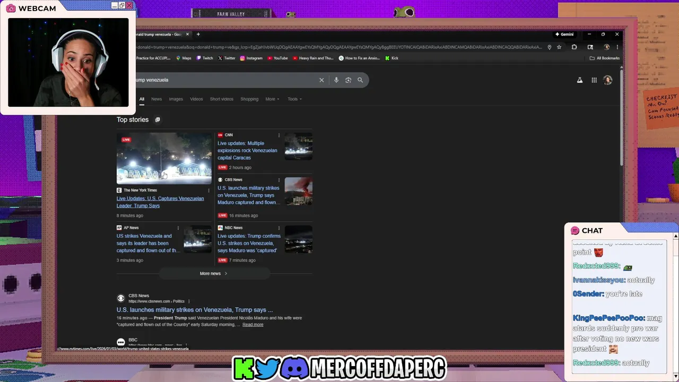Click the CBS News source logo in results
The height and width of the screenshot is (382, 679).
coord(121,298)
